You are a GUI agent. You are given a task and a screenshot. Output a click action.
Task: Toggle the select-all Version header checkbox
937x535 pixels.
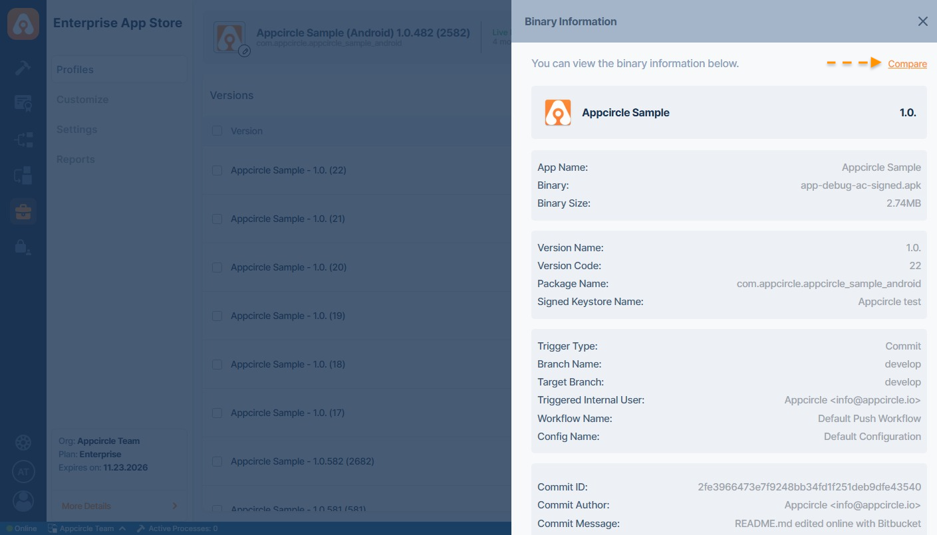(217, 131)
